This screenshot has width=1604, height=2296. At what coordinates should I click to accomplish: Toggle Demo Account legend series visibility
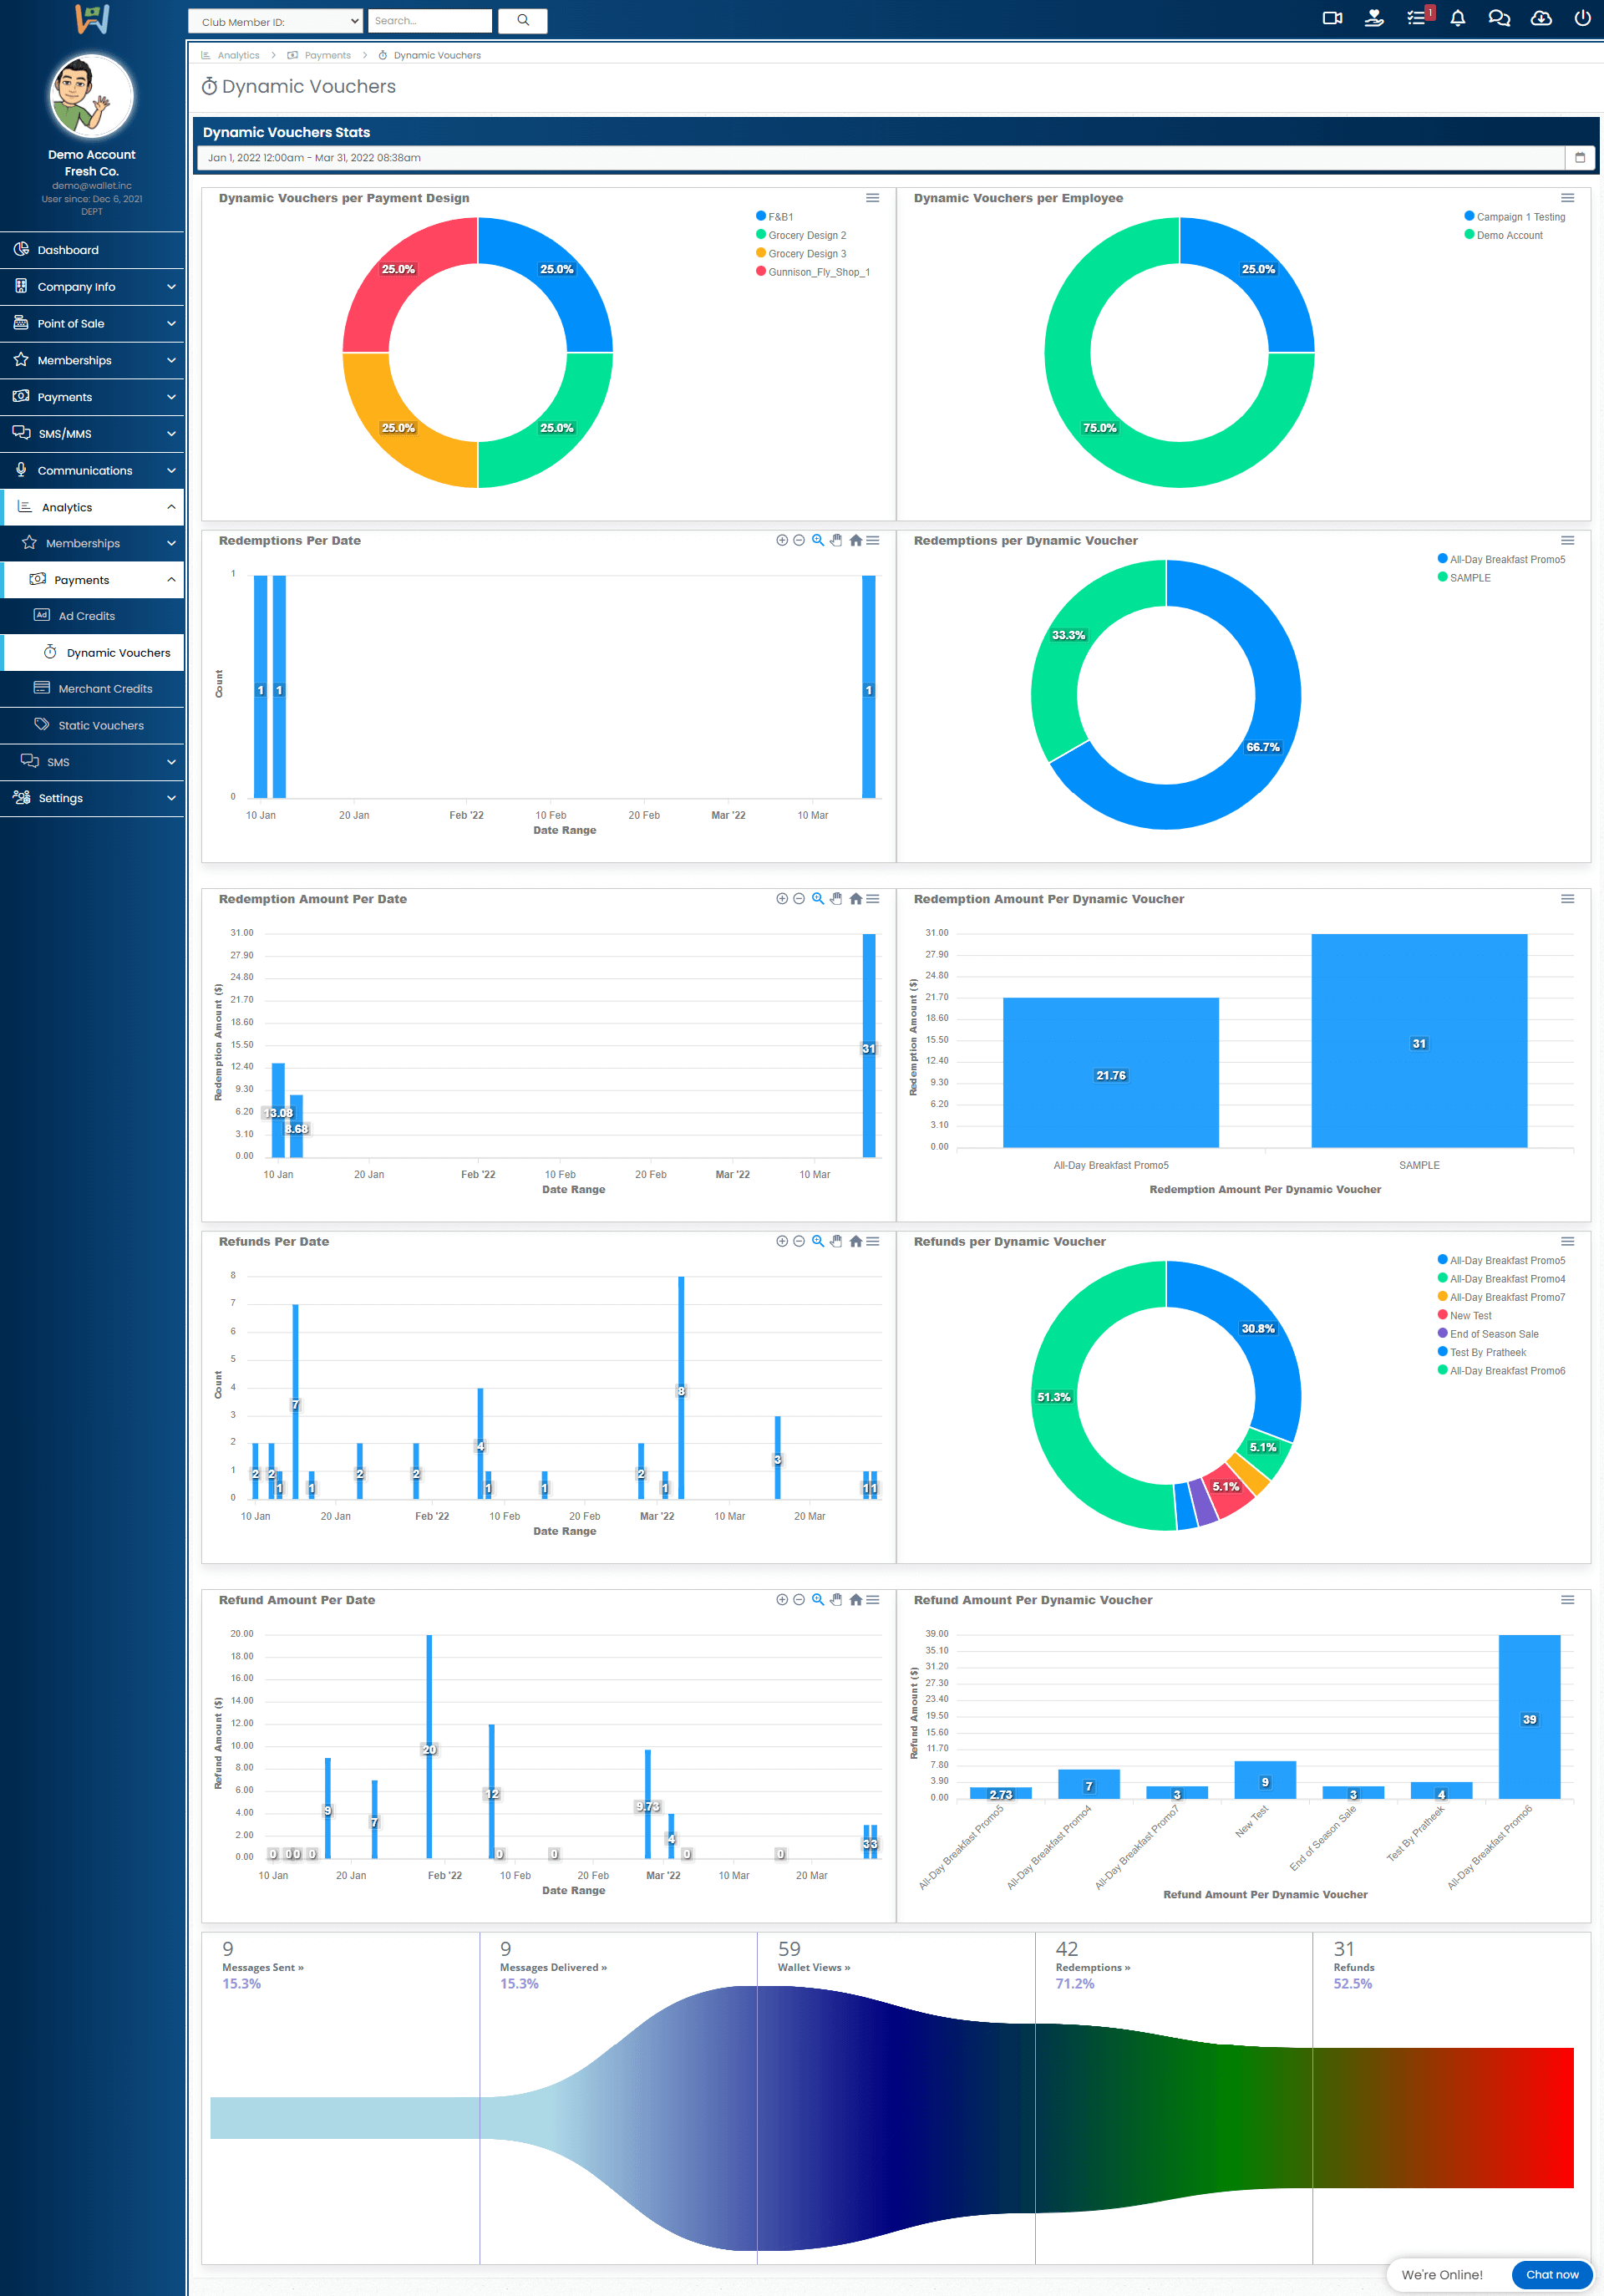click(1508, 235)
